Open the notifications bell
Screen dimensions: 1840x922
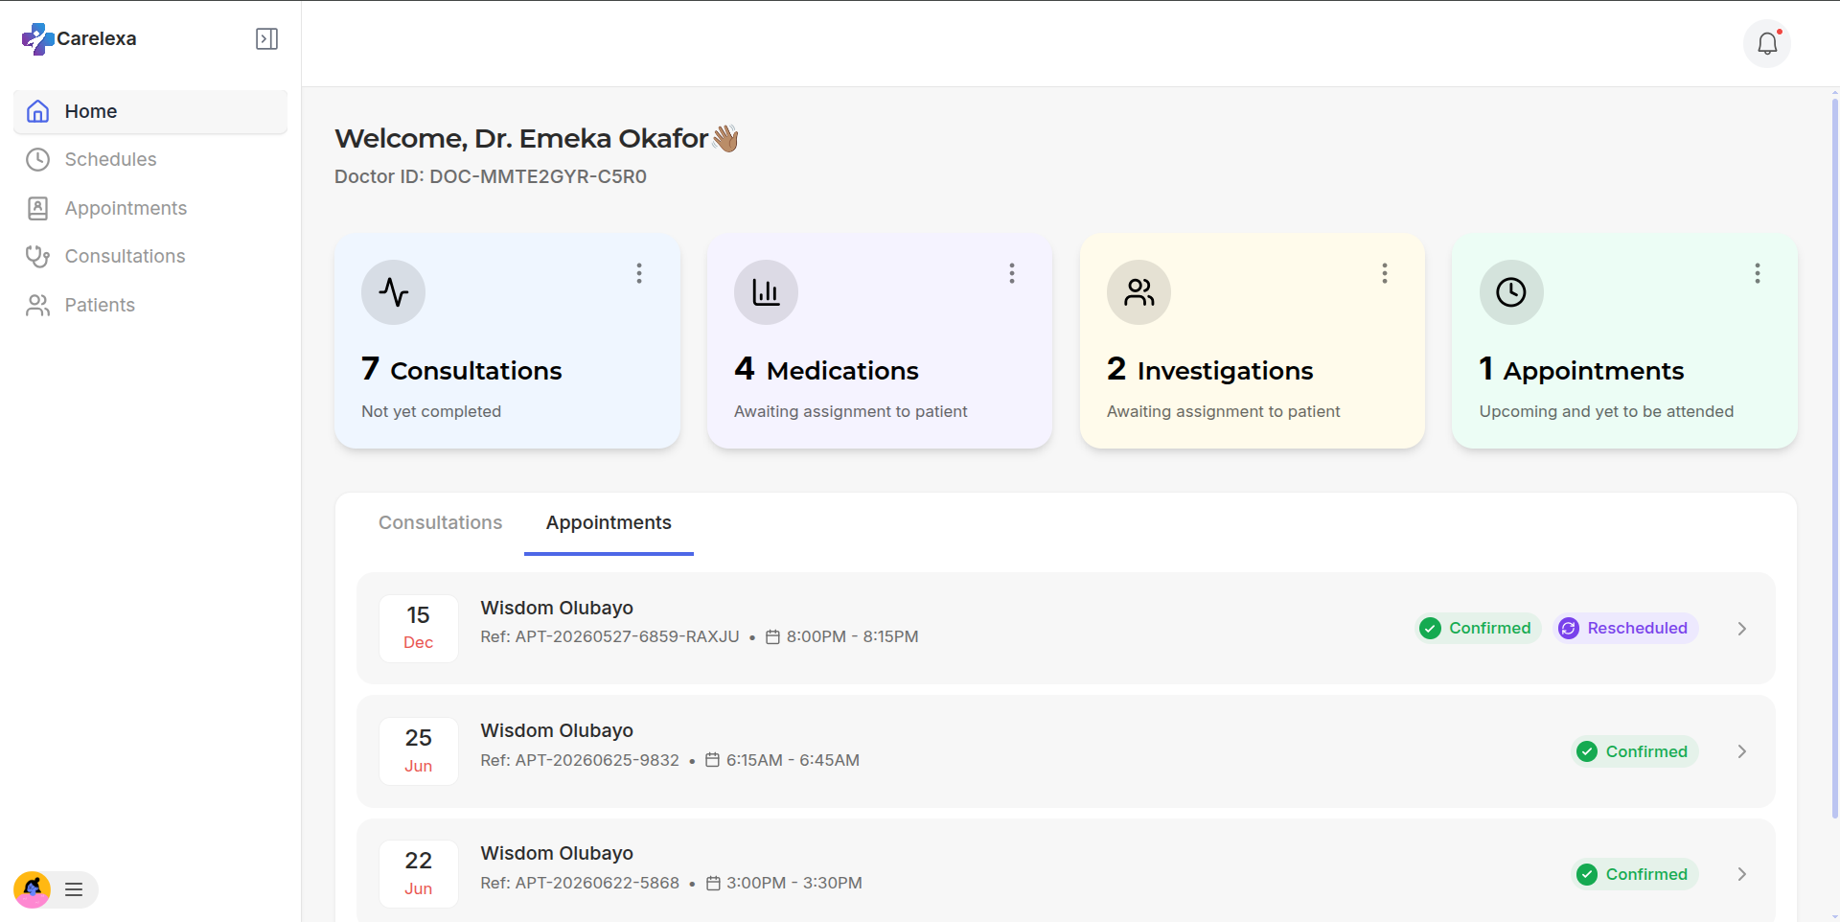[1767, 43]
